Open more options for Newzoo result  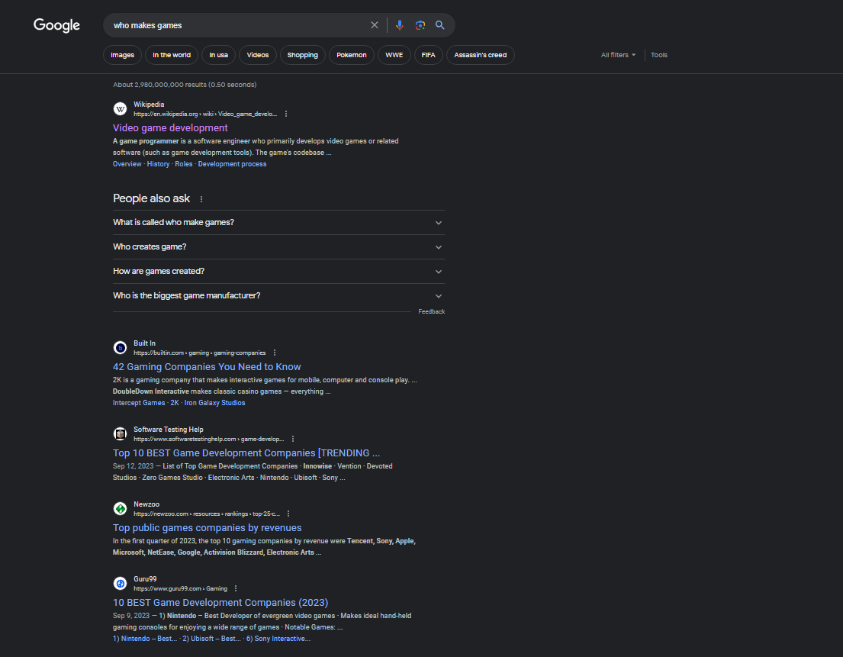point(288,514)
